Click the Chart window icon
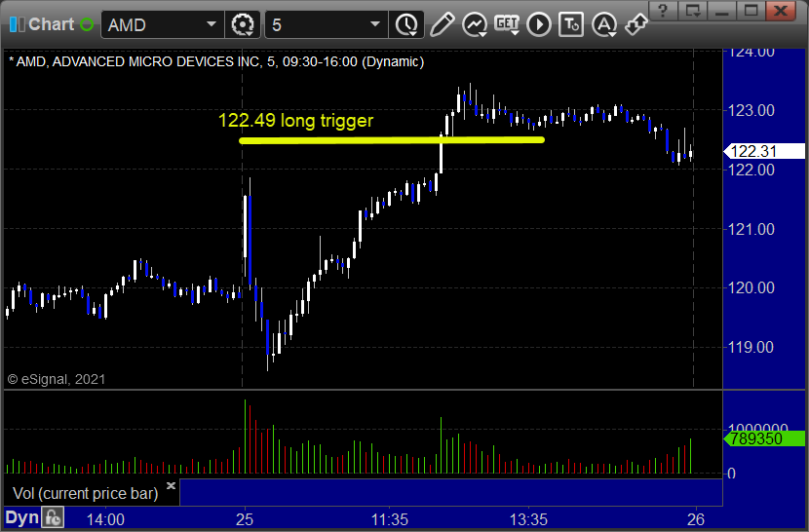The image size is (809, 532). pos(17,24)
